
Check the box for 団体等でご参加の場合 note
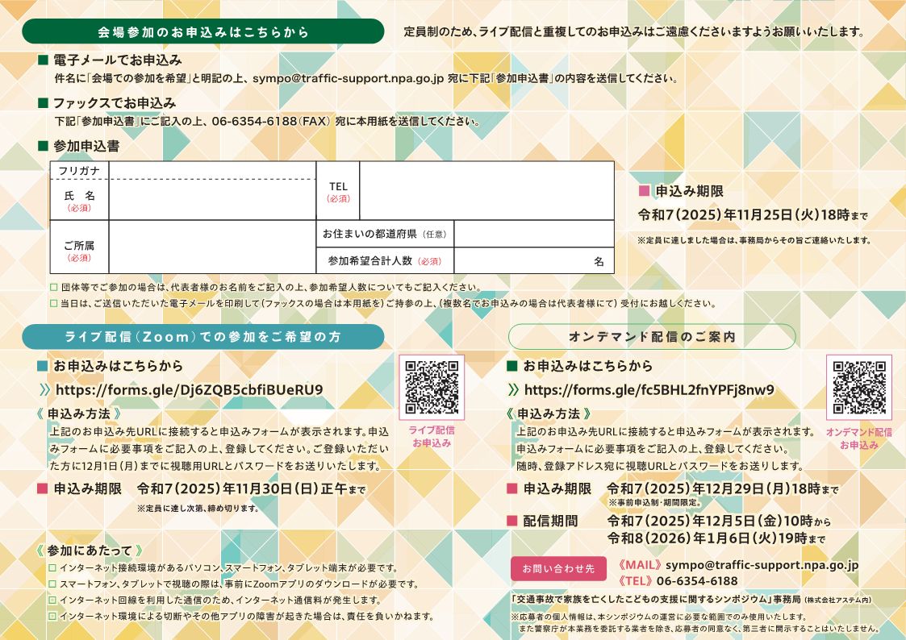54,287
